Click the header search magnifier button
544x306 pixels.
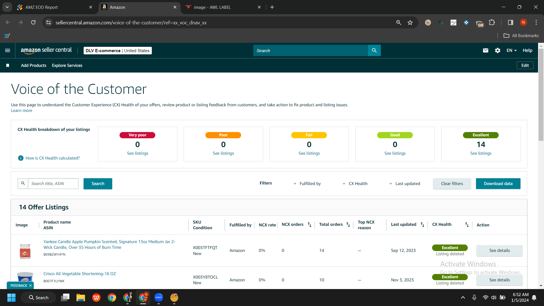[x=374, y=50]
